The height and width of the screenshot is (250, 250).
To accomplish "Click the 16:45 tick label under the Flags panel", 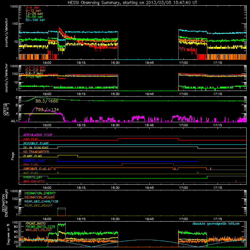I will coord(149,188).
